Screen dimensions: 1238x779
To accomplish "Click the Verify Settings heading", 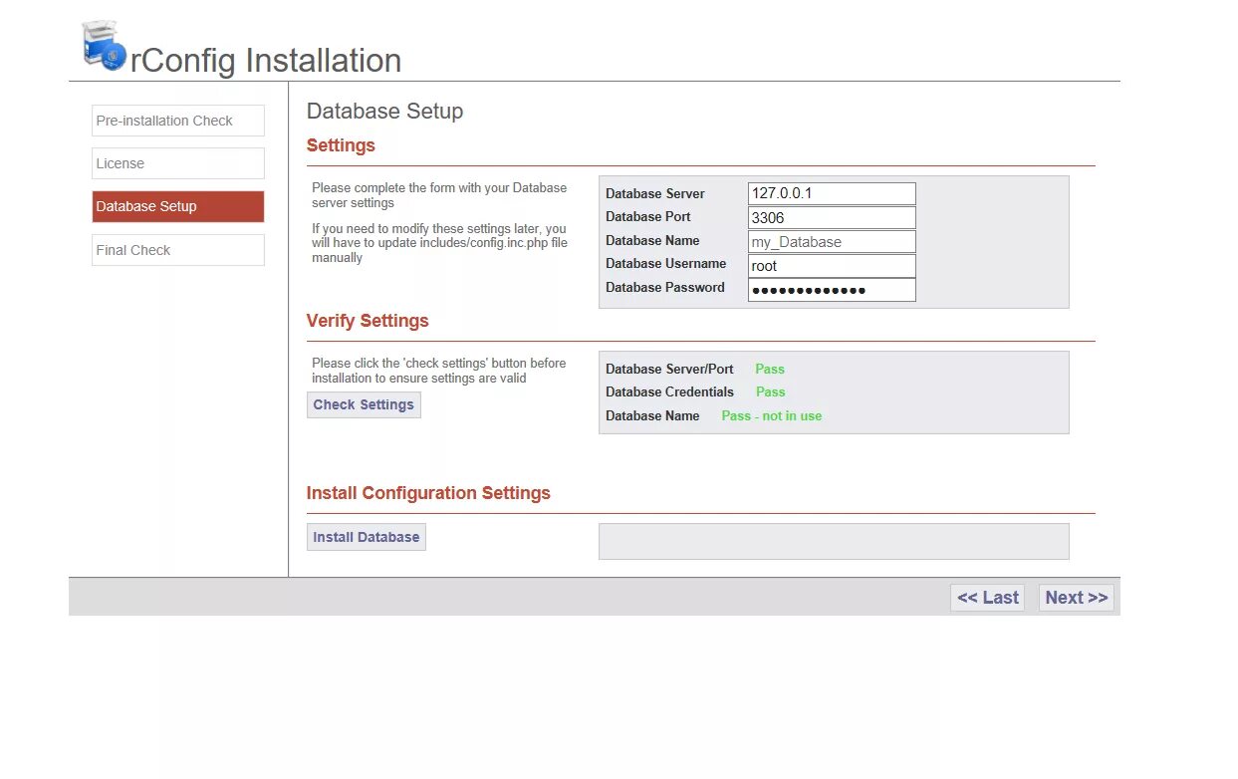I will tap(368, 321).
